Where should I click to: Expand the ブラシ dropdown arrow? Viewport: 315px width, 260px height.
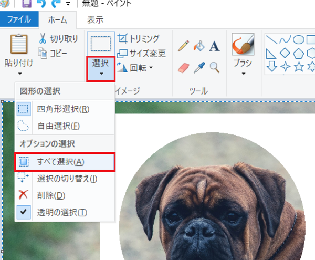point(243,74)
